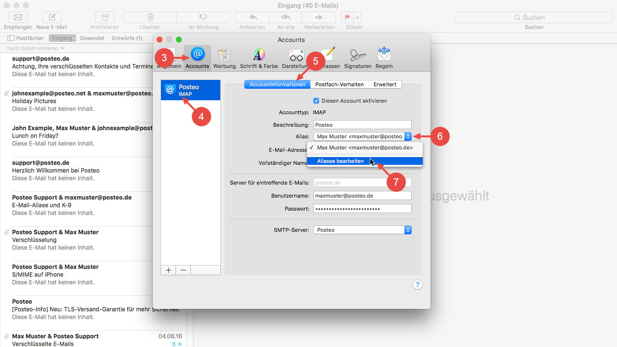This screenshot has width=617, height=347.
Task: Open the Regeln rules pane
Action: click(x=384, y=58)
